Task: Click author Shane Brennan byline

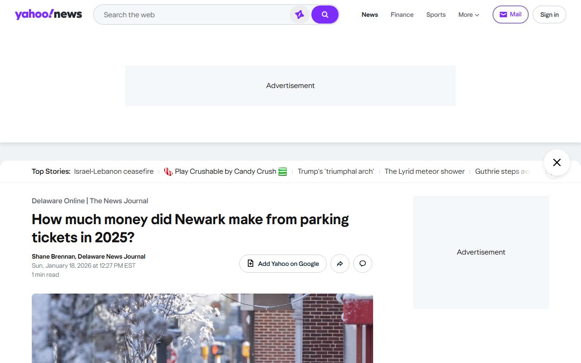Action: coord(89,256)
